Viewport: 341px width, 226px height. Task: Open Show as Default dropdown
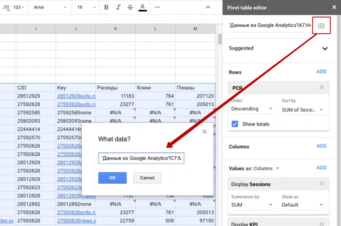[303, 205]
